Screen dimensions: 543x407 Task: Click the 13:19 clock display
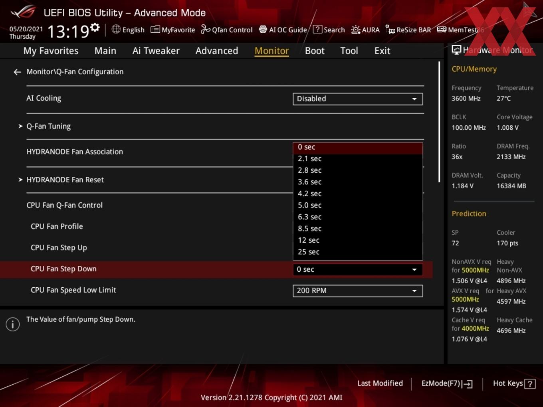[x=68, y=32]
